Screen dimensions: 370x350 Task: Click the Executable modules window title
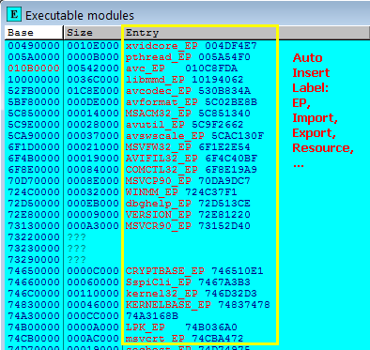tap(80, 15)
